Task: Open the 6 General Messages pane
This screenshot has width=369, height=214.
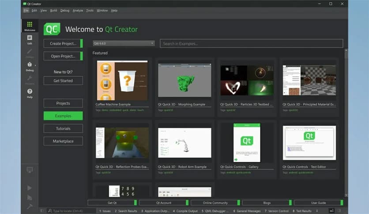Action: pyautogui.click(x=247, y=211)
